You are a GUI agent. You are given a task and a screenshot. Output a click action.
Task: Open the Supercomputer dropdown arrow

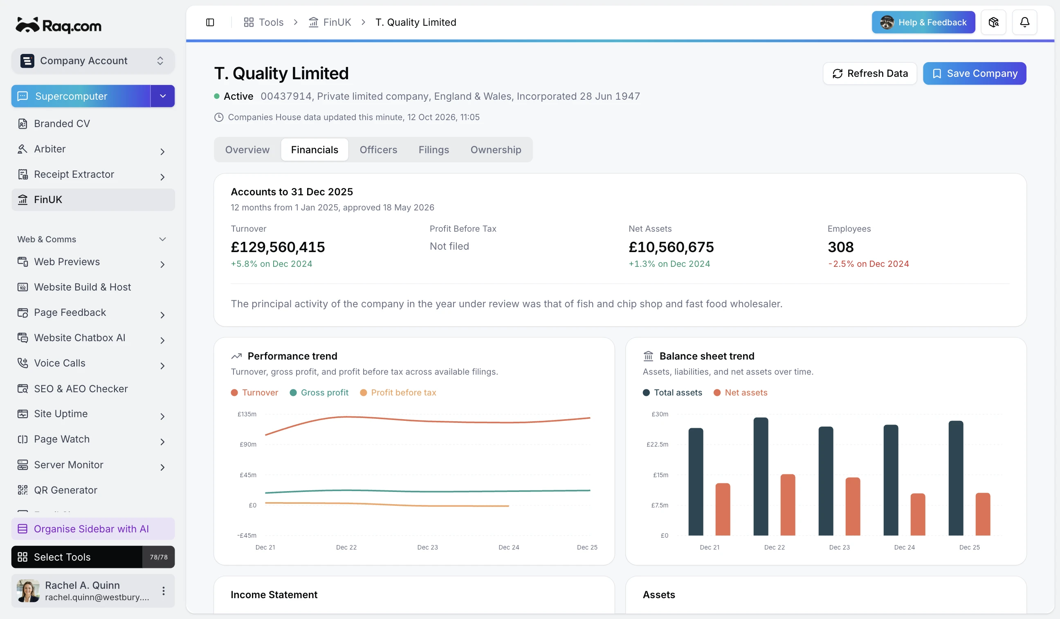(163, 96)
